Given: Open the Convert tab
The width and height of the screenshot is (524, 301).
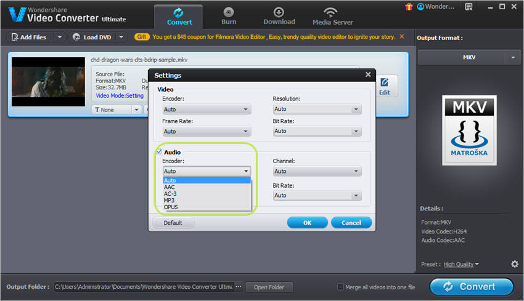Looking at the screenshot, I should point(178,17).
